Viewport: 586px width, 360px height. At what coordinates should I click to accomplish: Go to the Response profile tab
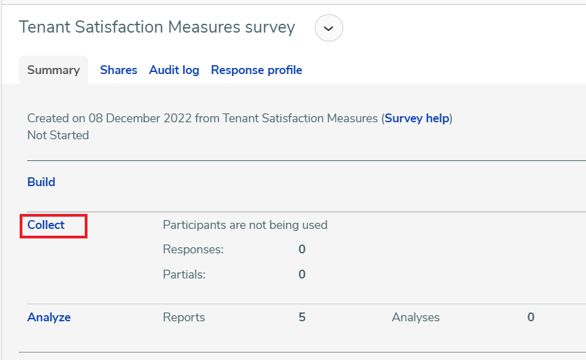click(256, 70)
